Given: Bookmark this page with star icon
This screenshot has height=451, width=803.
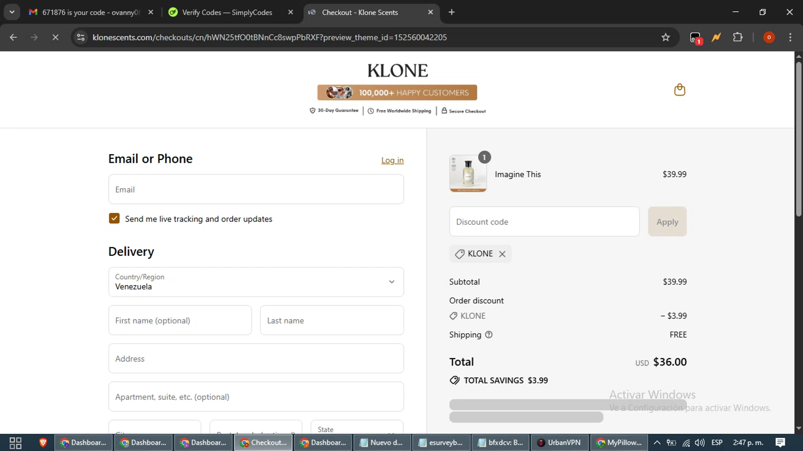Looking at the screenshot, I should tap(665, 37).
